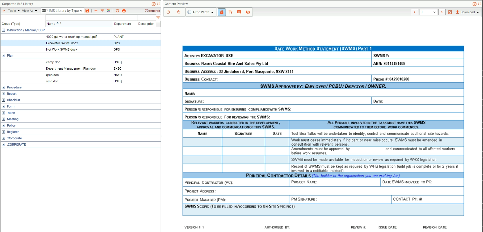The height and width of the screenshot is (232, 483).
Task: Open the IMS Library by Type view dropdown
Action: click(62, 11)
